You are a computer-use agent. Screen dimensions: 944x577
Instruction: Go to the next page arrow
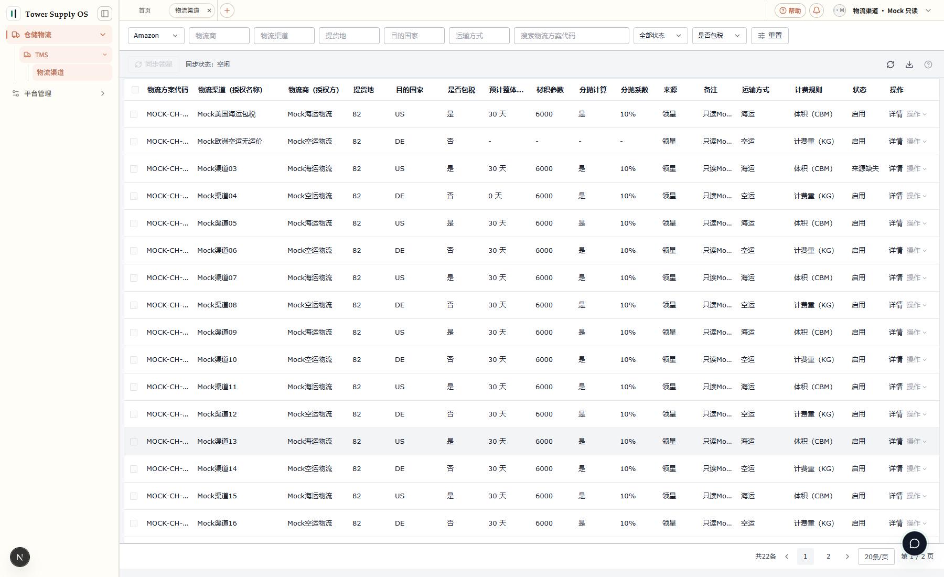coord(847,557)
